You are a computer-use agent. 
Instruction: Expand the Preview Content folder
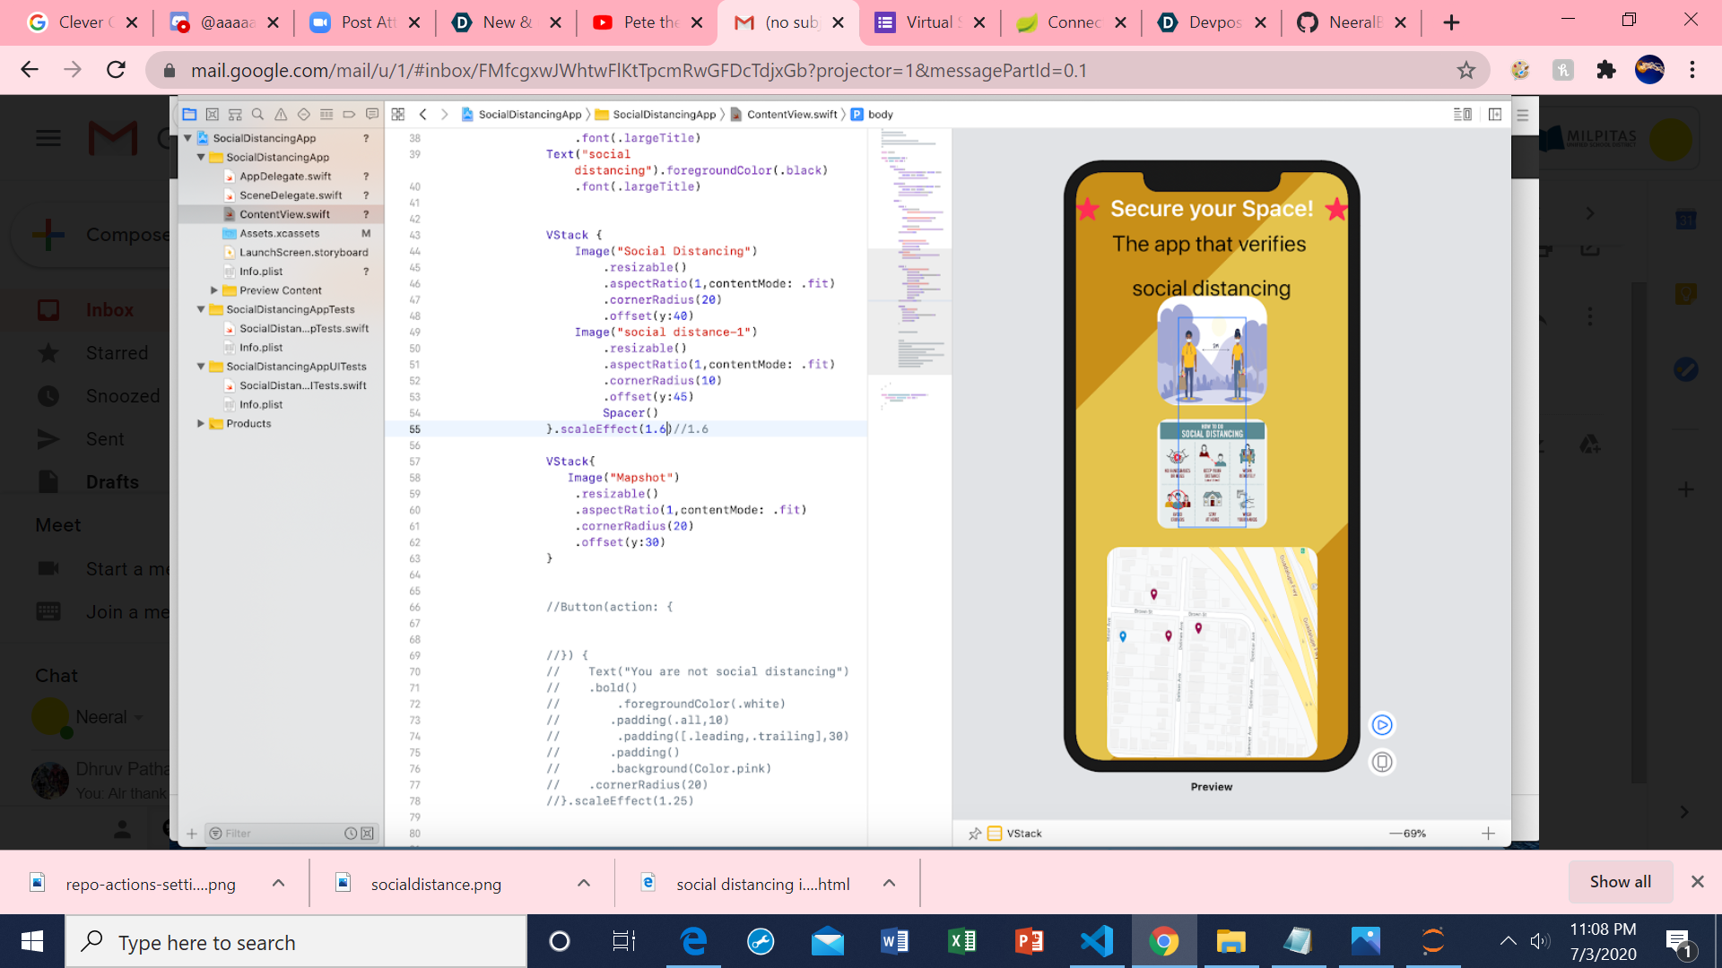coord(213,290)
